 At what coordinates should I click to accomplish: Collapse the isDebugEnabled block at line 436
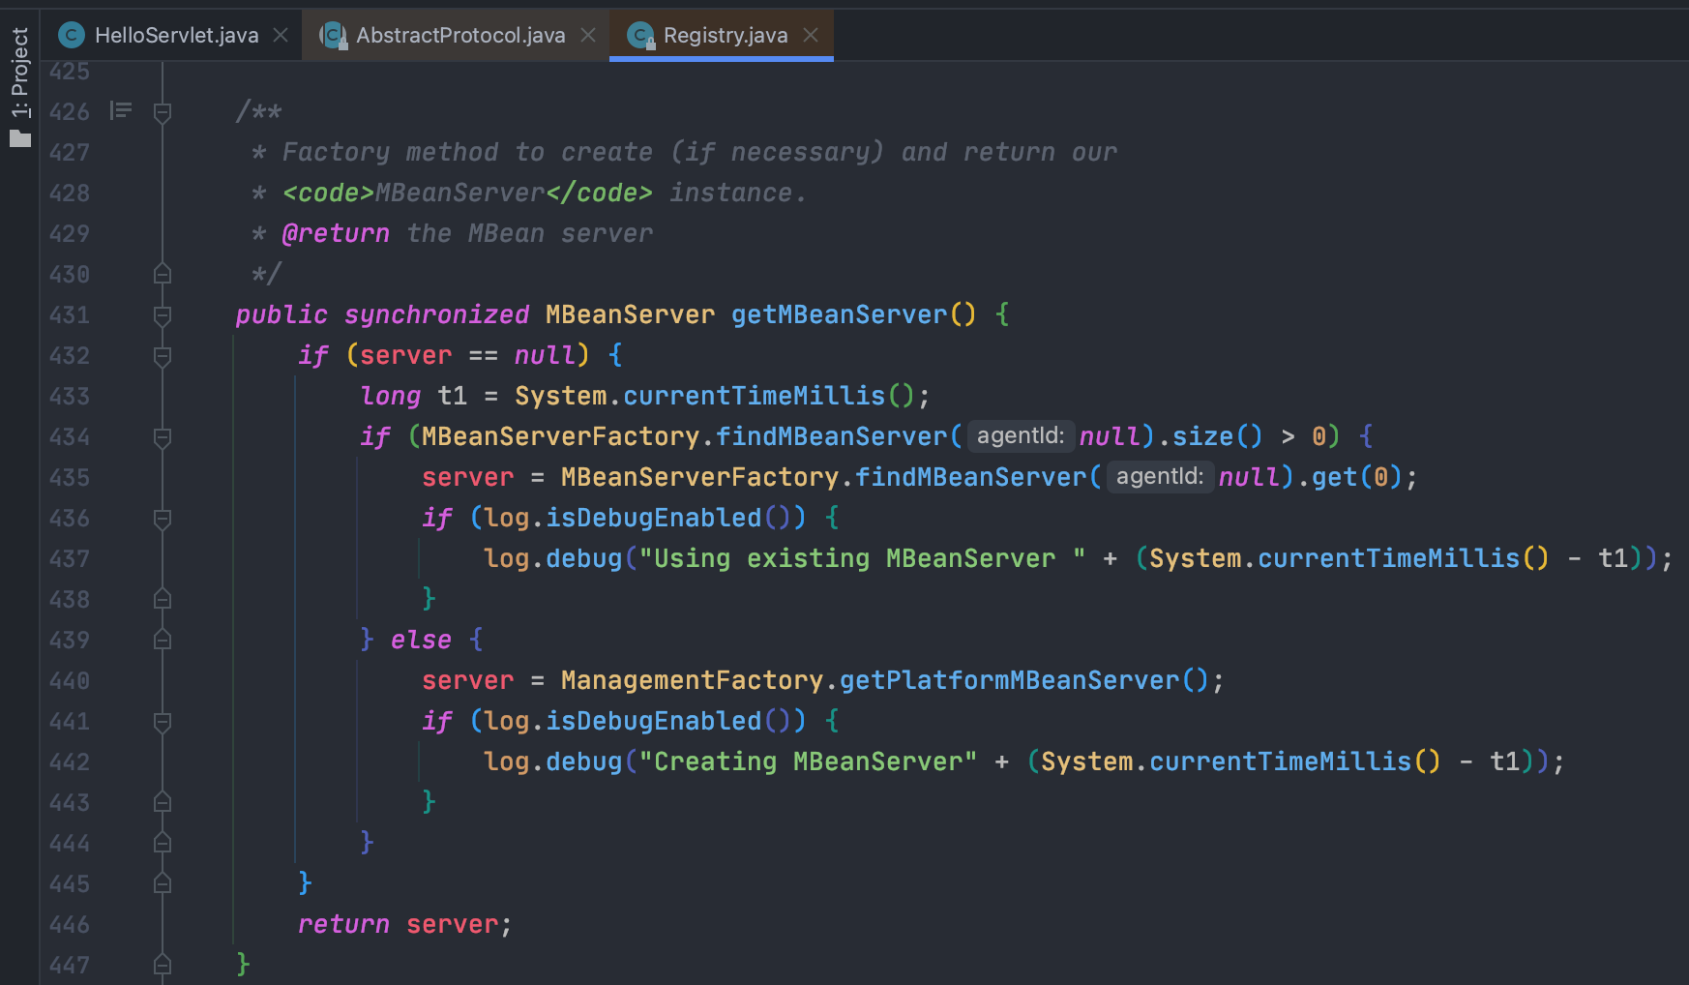point(163,519)
